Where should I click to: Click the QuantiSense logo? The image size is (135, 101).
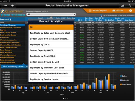tap(12, 11)
